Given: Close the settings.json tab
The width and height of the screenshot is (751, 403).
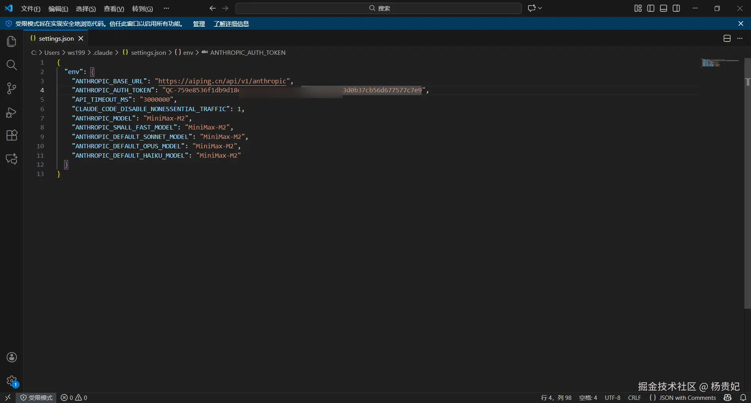Looking at the screenshot, I should click(x=81, y=38).
